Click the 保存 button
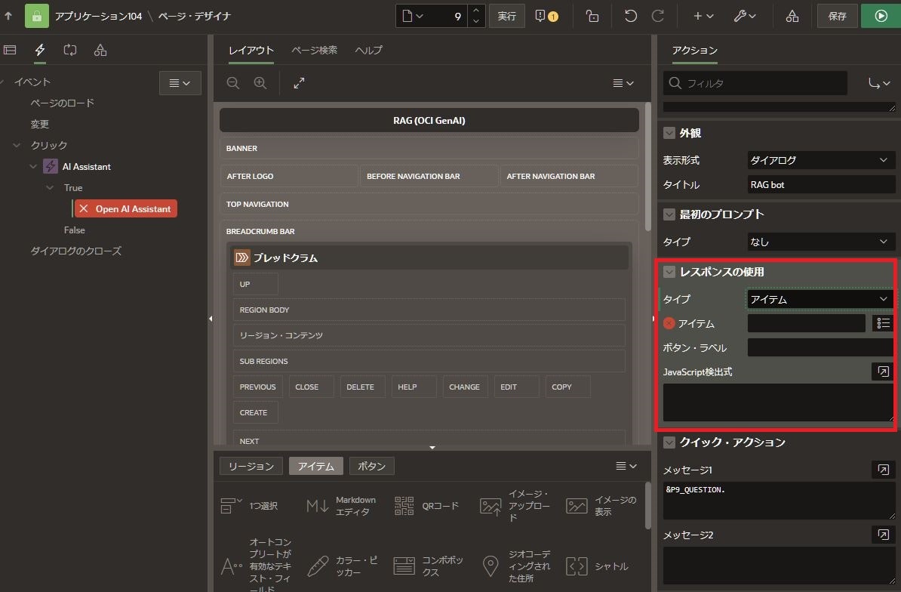The height and width of the screenshot is (592, 901). coord(837,16)
